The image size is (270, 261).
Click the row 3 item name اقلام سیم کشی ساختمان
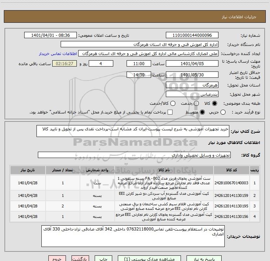(164, 206)
